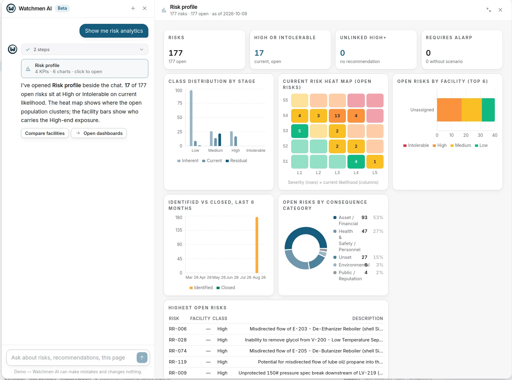This screenshot has width=512, height=380.
Task: Click the Unset consequence legend entry
Action: tap(358, 257)
